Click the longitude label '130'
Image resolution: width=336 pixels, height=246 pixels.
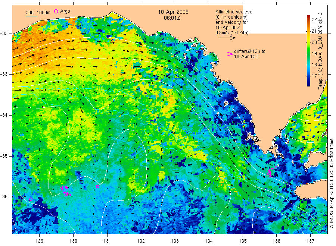coord(73,241)
